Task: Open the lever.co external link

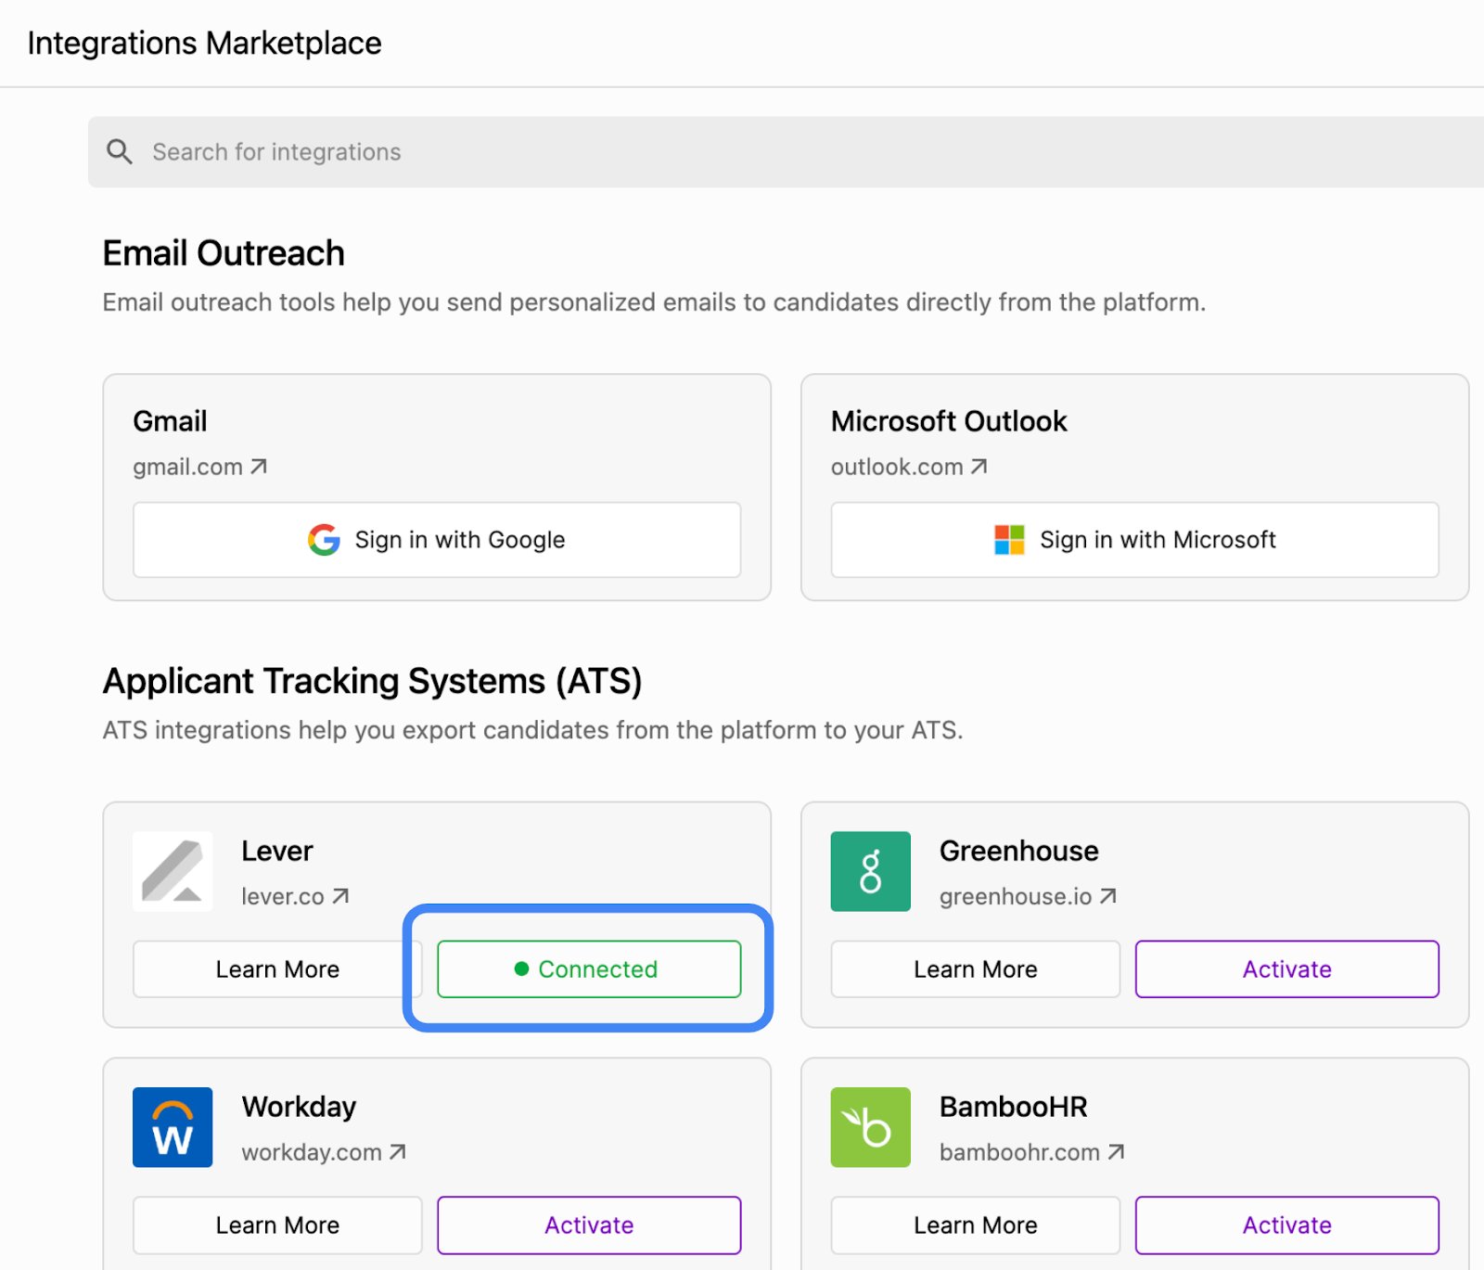Action: (295, 896)
